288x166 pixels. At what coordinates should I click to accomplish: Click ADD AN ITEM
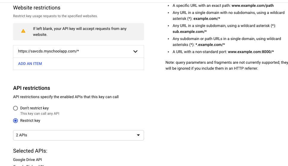30,63
